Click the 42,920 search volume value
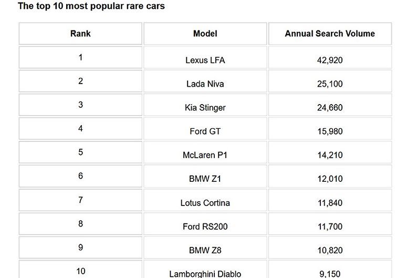The image size is (417, 278). pyautogui.click(x=330, y=60)
